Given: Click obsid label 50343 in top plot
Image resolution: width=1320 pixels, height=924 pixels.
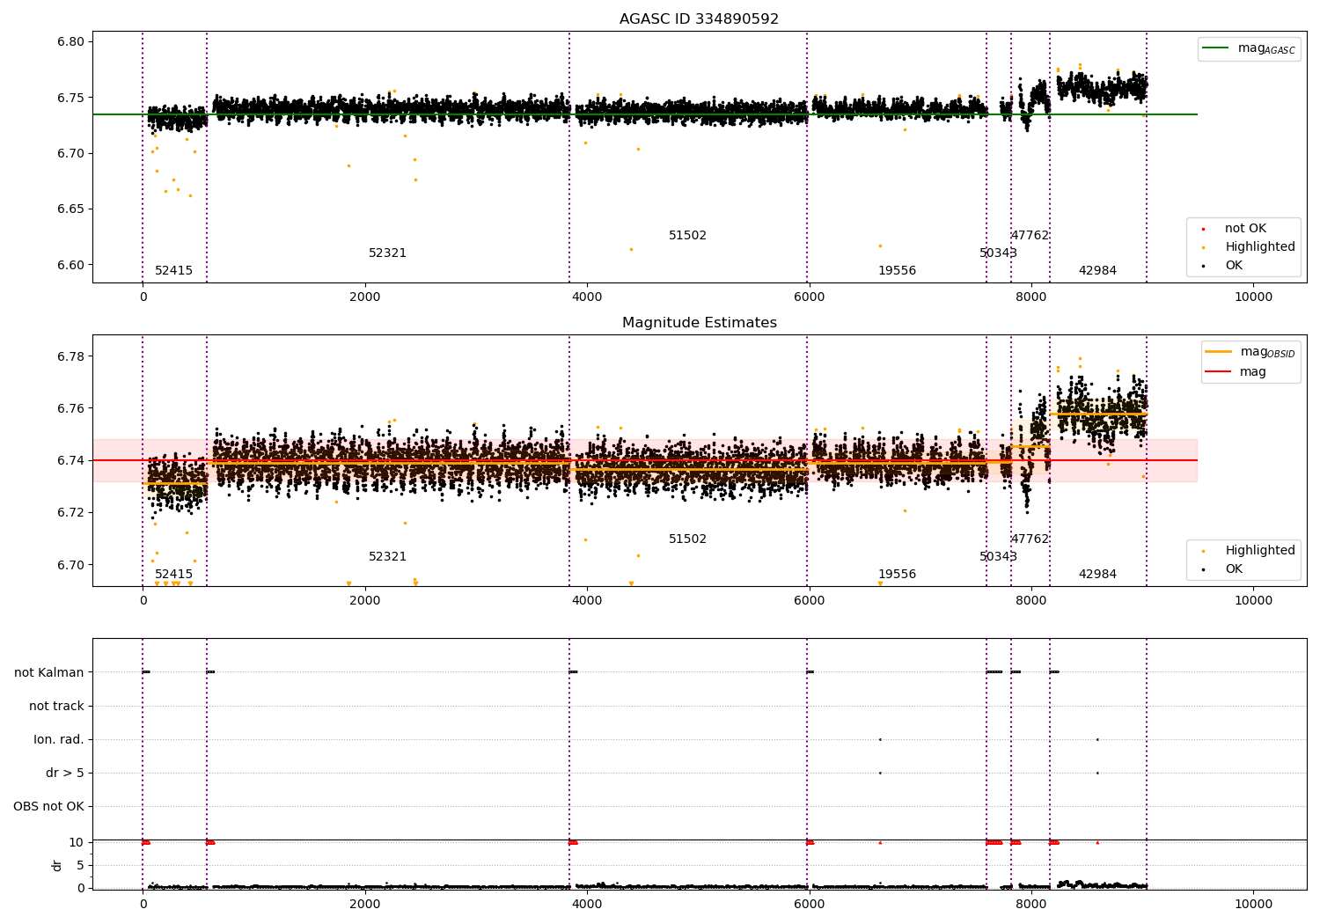Looking at the screenshot, I should pos(998,253).
